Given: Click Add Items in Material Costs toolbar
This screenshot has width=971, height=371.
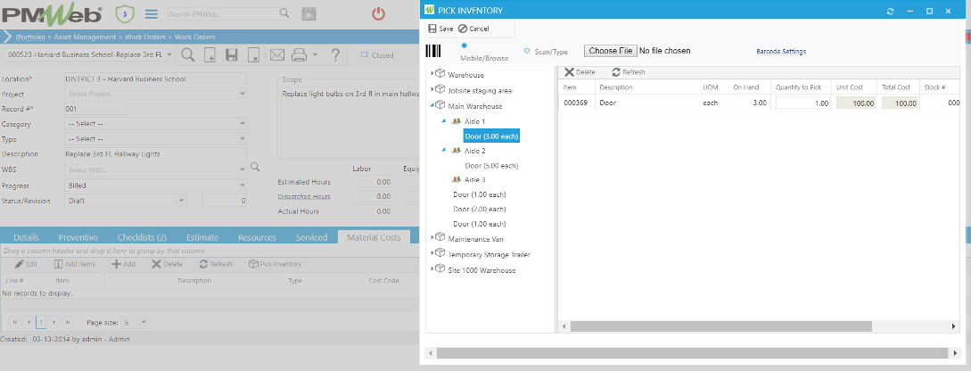Looking at the screenshot, I should point(75,264).
